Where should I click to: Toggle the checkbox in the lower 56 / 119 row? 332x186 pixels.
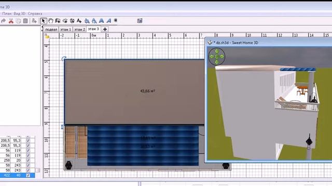click(28, 156)
